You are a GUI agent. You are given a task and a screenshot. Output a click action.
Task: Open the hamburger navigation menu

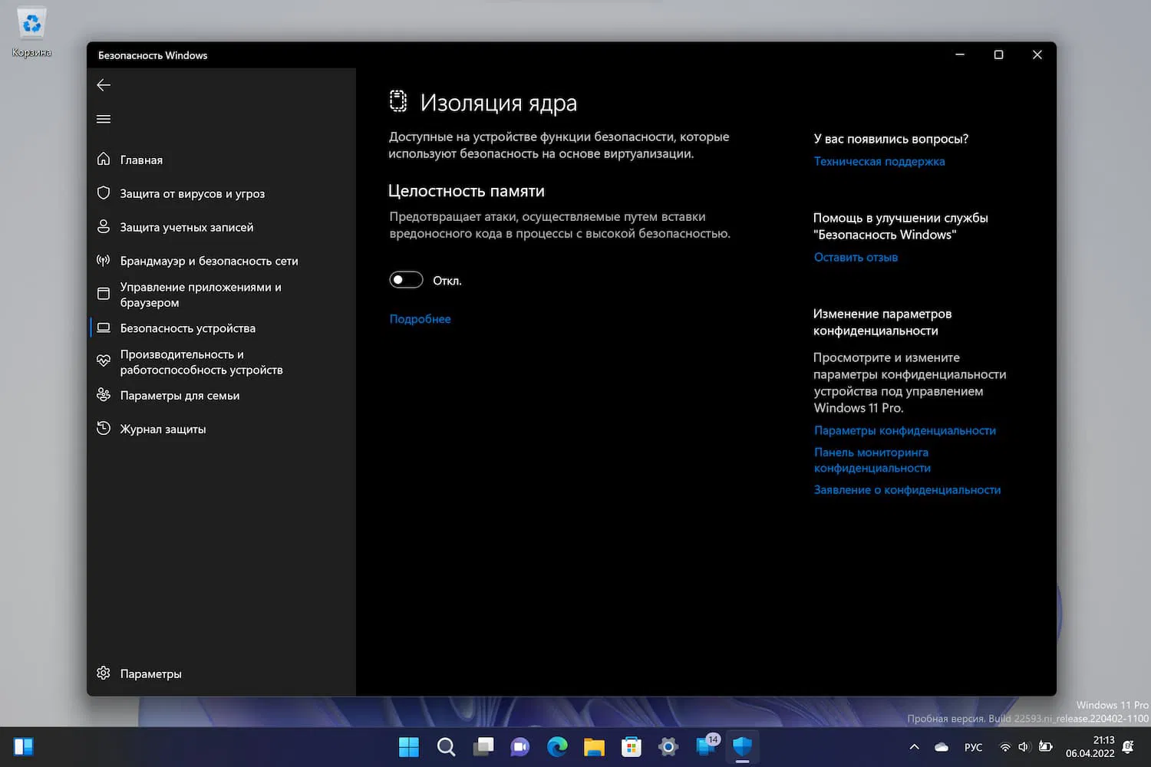[104, 119]
